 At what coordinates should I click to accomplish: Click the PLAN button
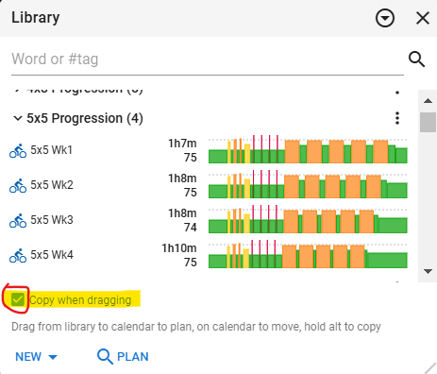pos(123,357)
